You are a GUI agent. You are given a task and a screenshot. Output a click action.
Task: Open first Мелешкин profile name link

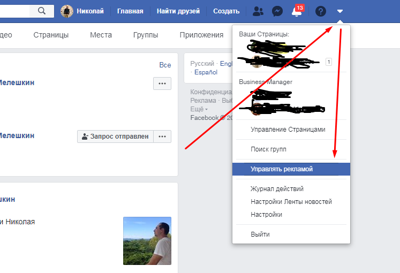[x=16, y=82]
